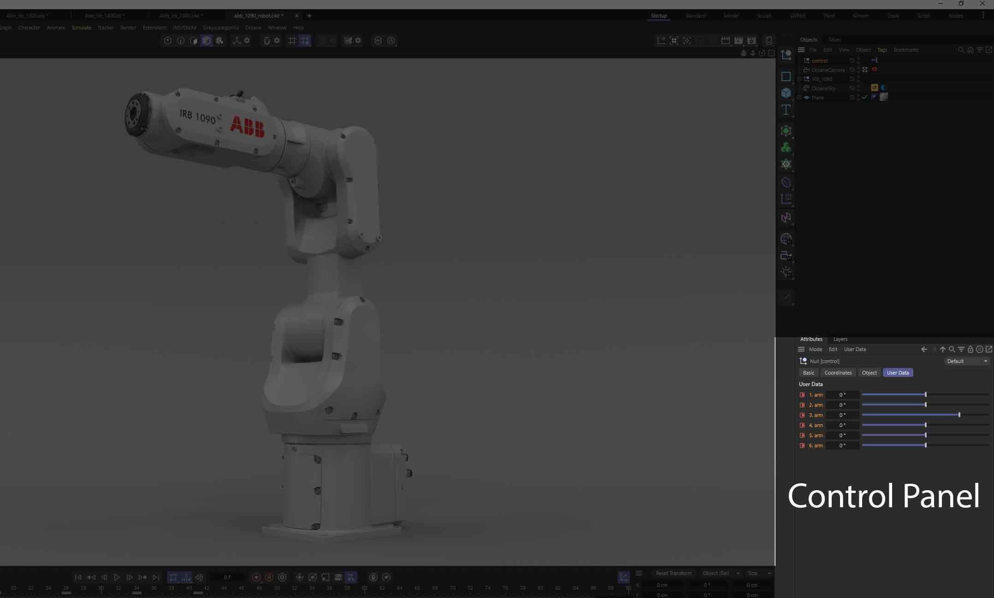Open the Mode menu in Attributes
994x598 pixels.
click(x=816, y=349)
